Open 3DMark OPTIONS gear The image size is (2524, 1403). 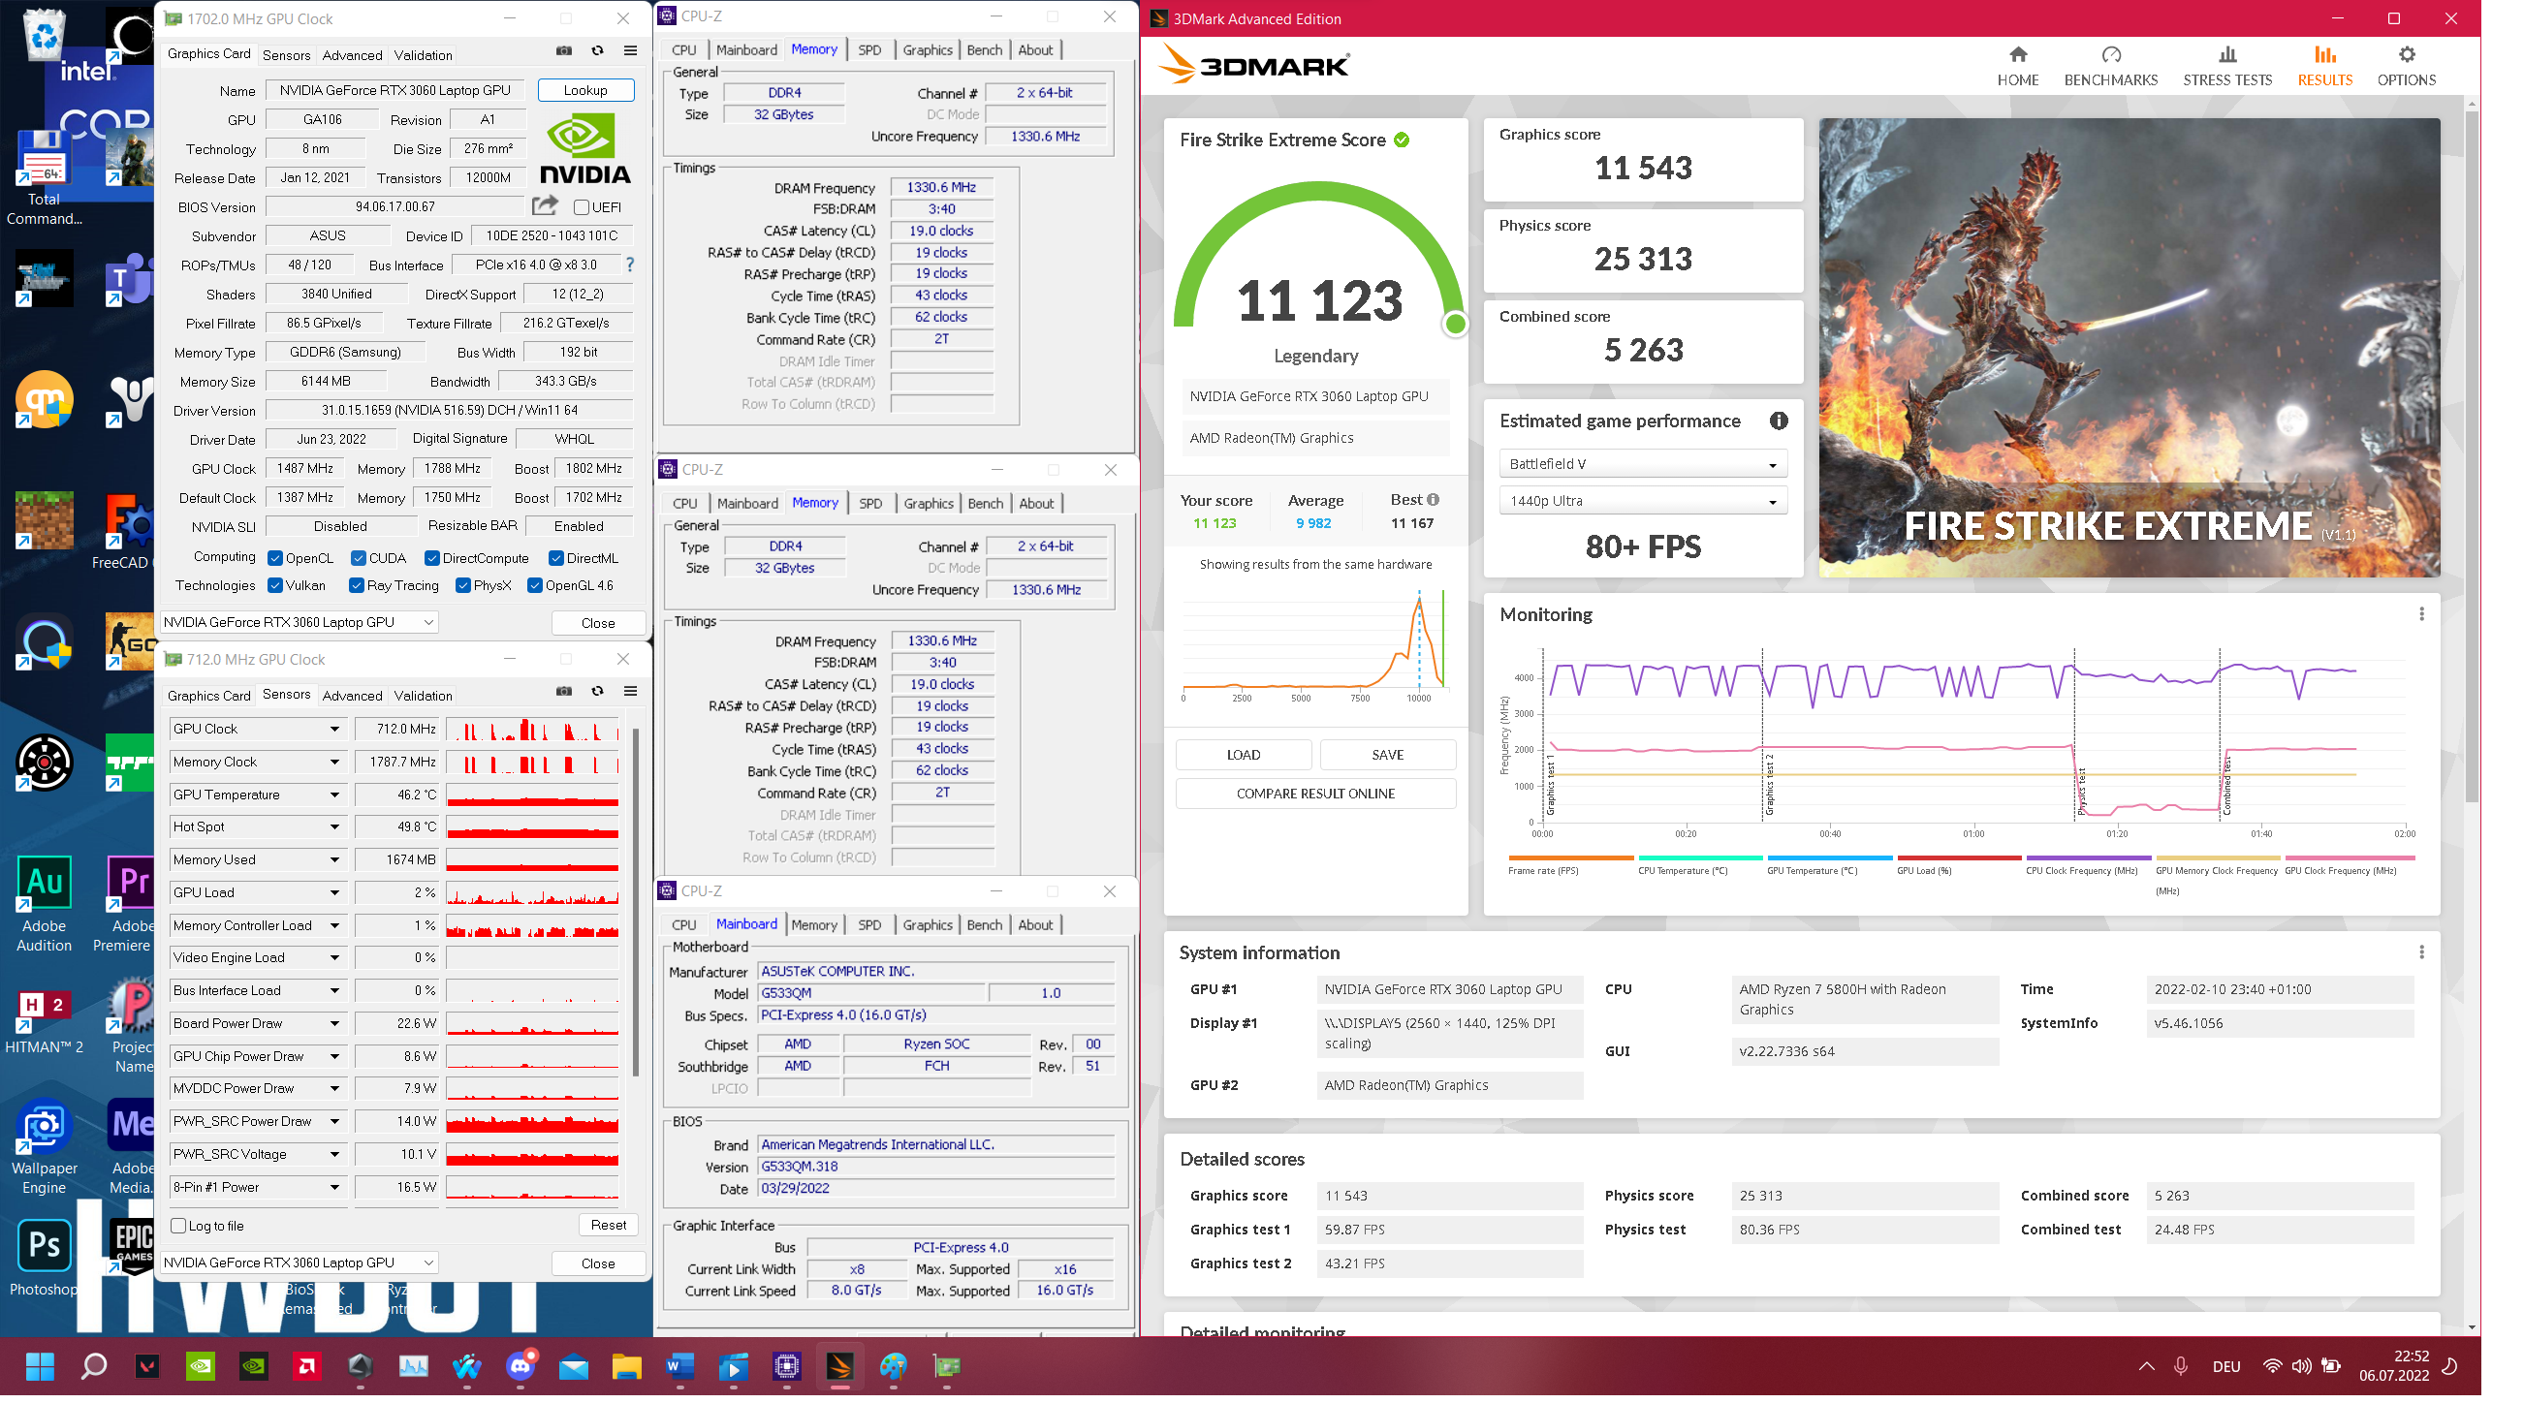tap(2405, 66)
